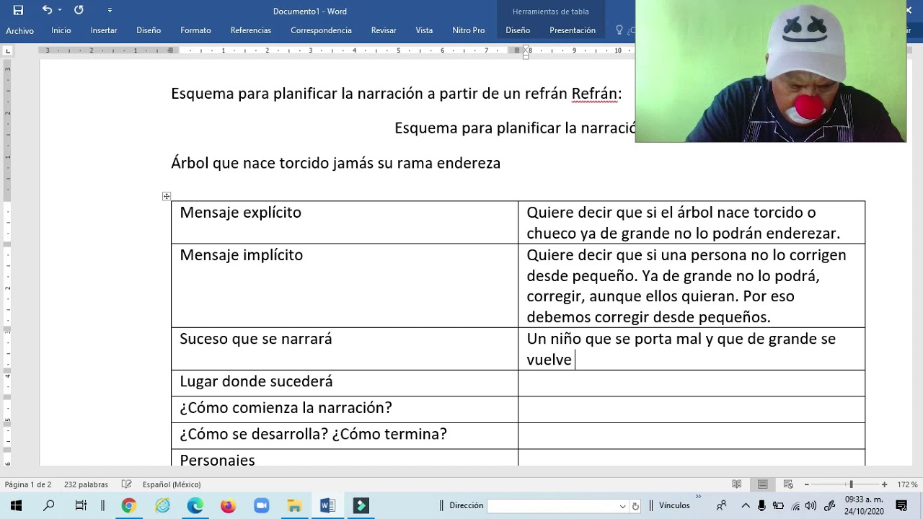Image resolution: width=923 pixels, height=519 pixels.
Task: Open File Explorer from taskbar
Action: coord(294,506)
